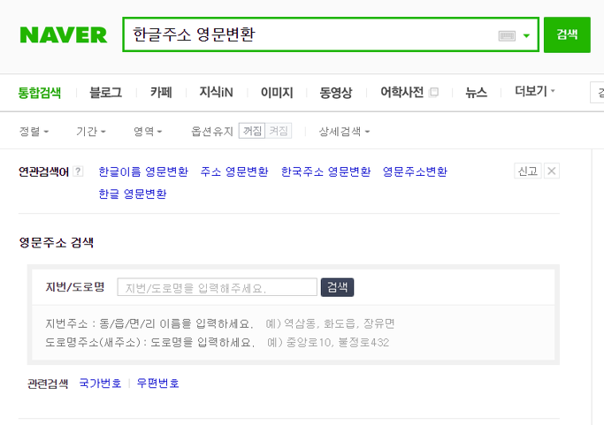Open related search 한글이름 영문변환
The image size is (604, 425).
tap(143, 171)
